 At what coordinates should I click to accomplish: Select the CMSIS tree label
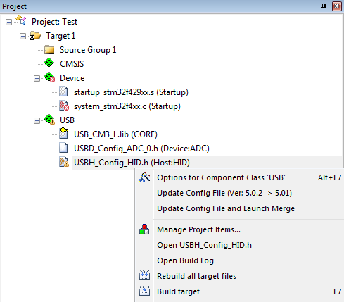pos(72,64)
